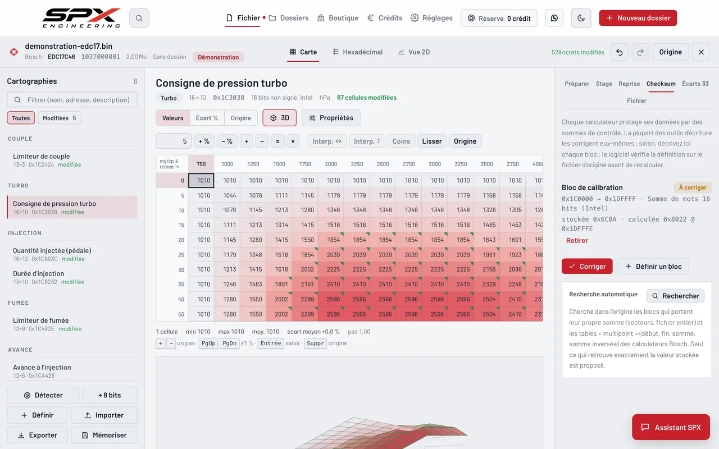Apply the multiply × operation
719x449 pixels.
pyautogui.click(x=293, y=141)
